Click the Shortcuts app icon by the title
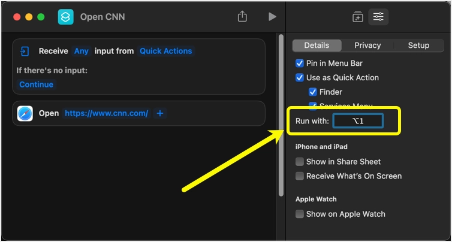 click(x=66, y=17)
